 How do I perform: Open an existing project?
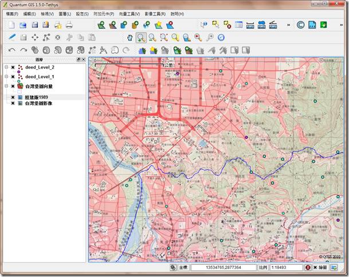coord(23,25)
